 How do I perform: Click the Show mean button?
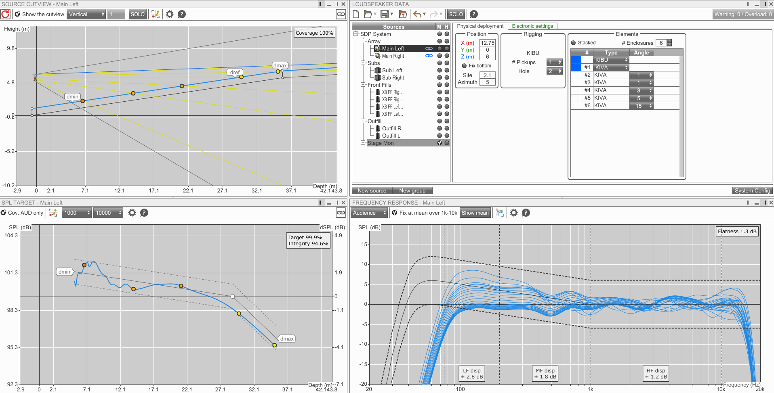(475, 213)
